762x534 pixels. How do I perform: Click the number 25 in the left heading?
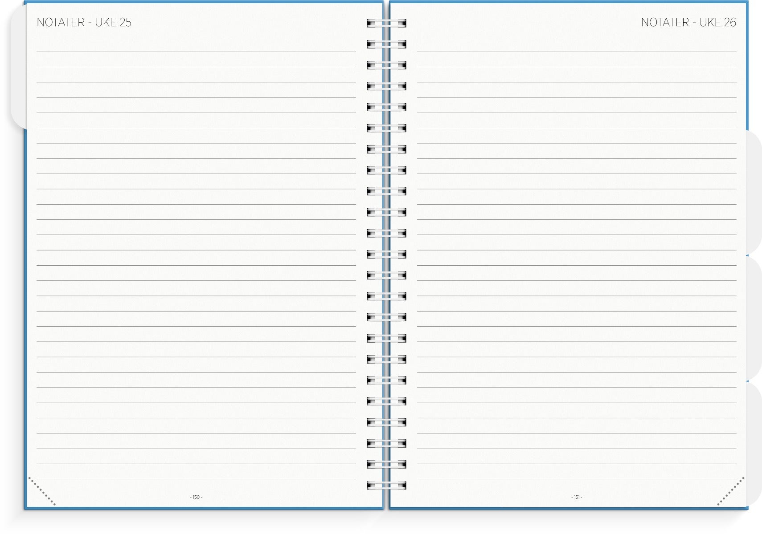click(x=125, y=22)
